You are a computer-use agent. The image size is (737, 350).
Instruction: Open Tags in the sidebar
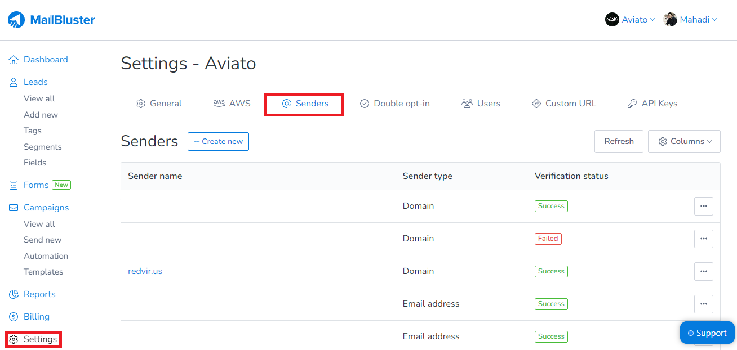(x=33, y=131)
